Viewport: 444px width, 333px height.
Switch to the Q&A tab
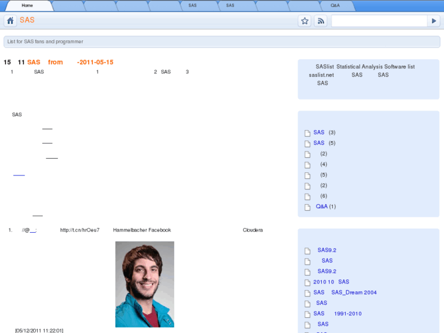(335, 5)
